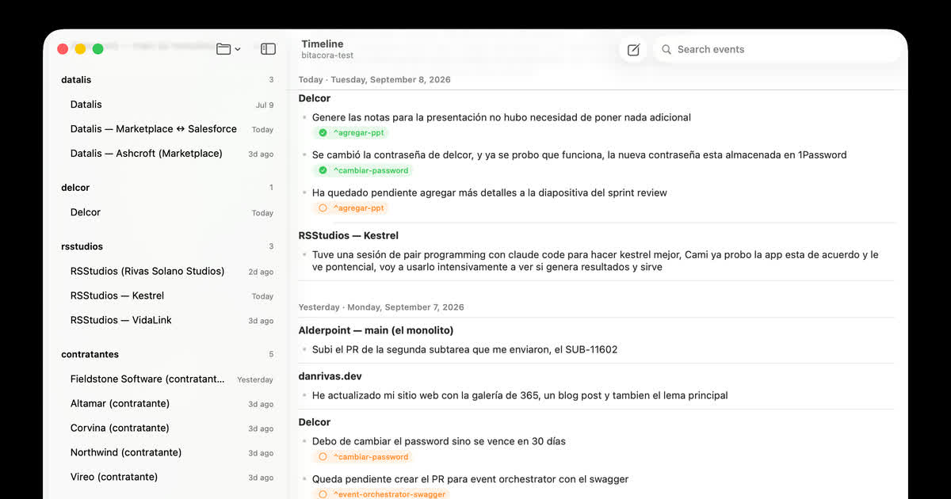This screenshot has height=499, width=951.
Task: Open Fieldstone Software contratante entry
Action: 171,379
